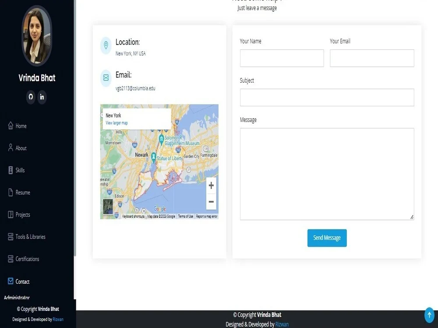
Task: Click the scroll-to-top arrow
Action: point(429,314)
